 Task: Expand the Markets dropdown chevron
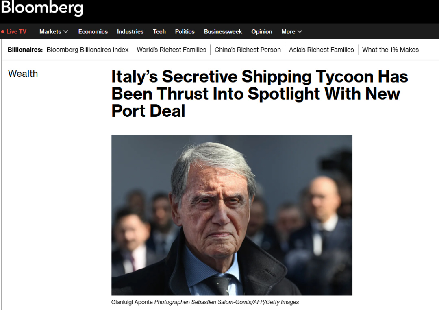66,32
